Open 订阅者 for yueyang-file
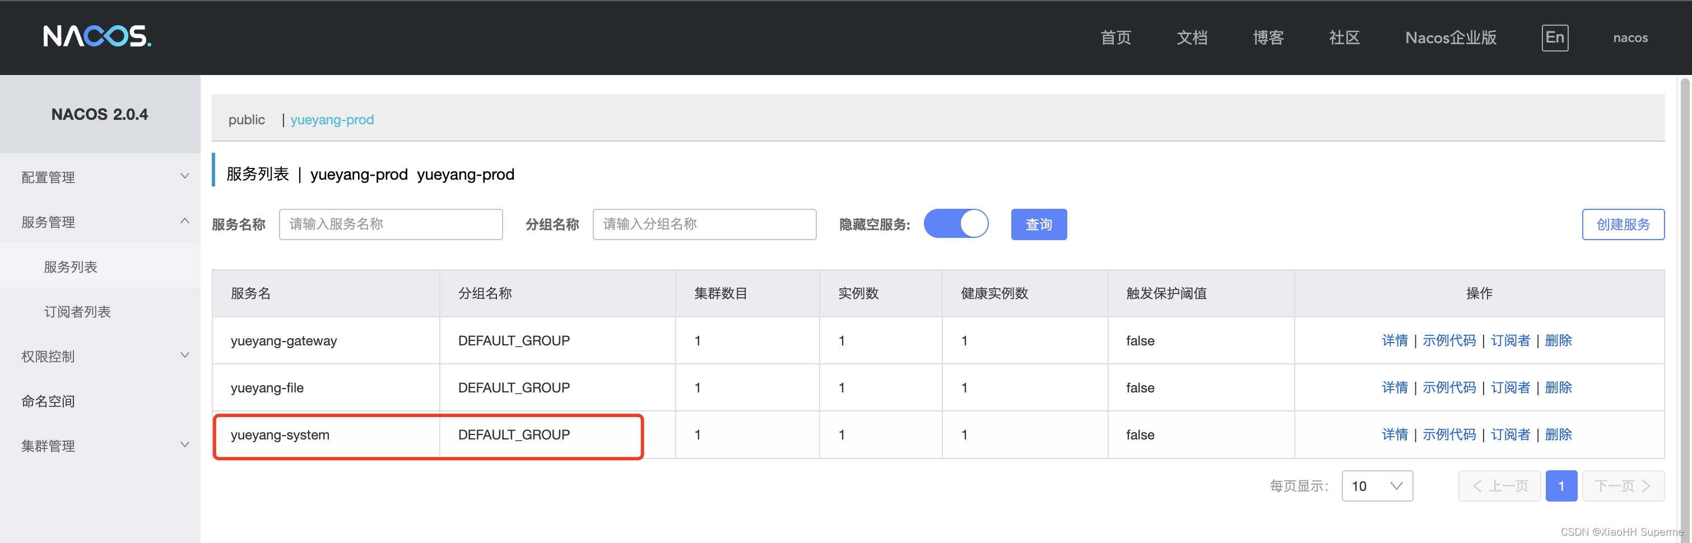 point(1510,387)
